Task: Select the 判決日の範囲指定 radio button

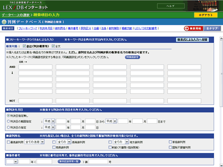Action: 9,121
